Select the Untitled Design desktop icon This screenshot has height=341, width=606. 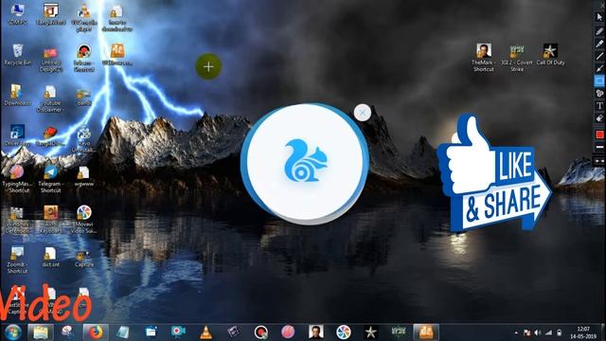click(50, 60)
